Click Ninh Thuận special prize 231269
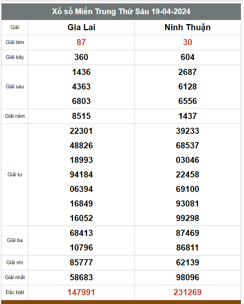 (187, 292)
